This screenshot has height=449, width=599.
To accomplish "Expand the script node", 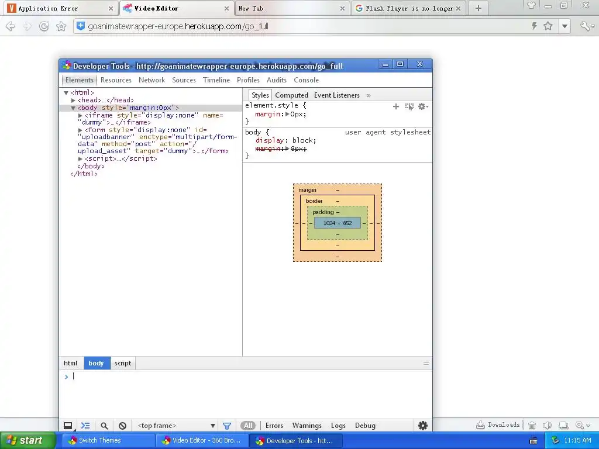I will click(x=80, y=159).
